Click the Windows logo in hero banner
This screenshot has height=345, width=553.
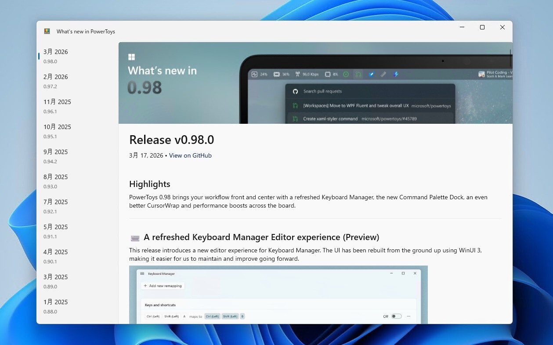[x=131, y=57]
